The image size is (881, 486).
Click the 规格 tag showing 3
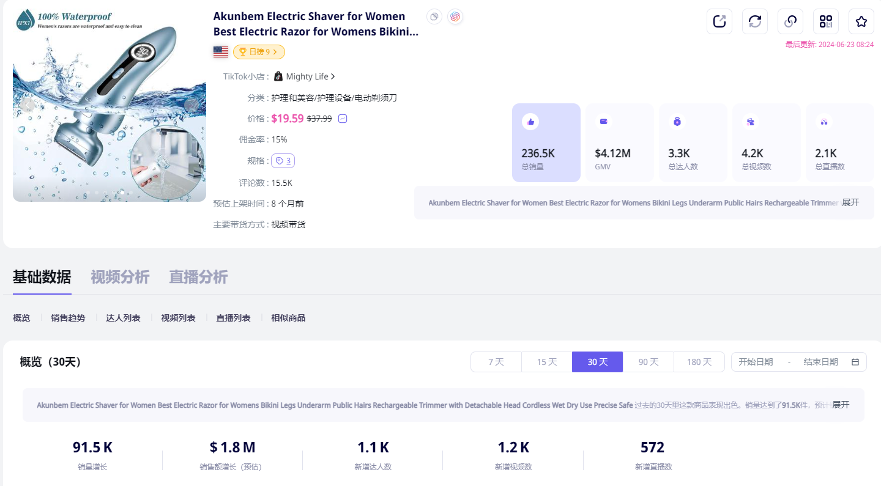[x=283, y=161]
